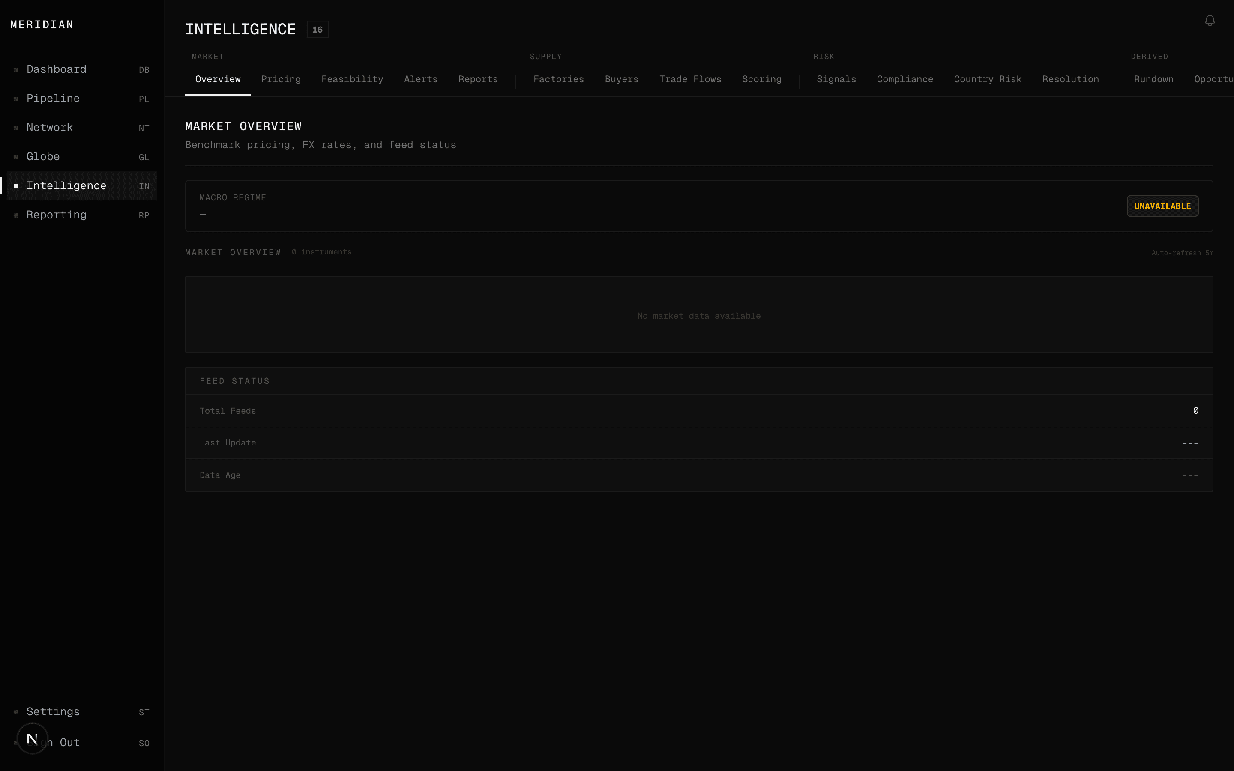
Task: Open the N avatar circle
Action: pos(32,737)
